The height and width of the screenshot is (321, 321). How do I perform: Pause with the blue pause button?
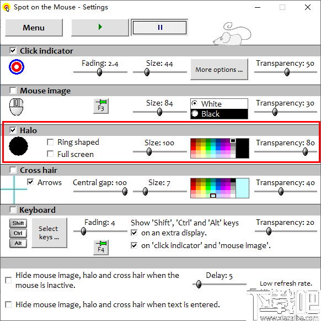tap(159, 28)
